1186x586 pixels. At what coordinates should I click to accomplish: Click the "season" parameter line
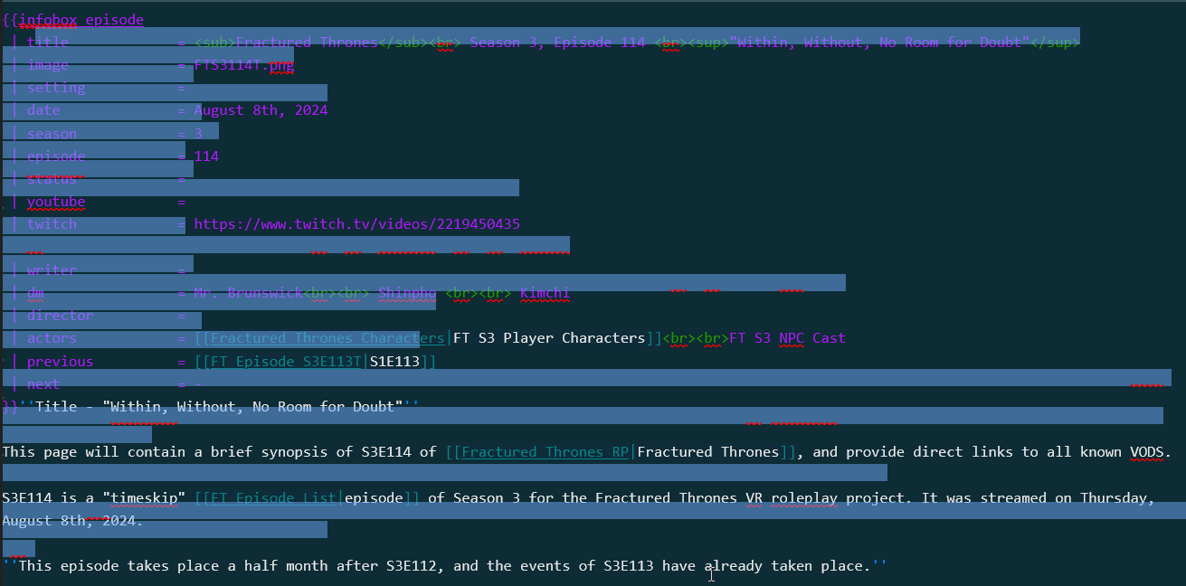52,133
